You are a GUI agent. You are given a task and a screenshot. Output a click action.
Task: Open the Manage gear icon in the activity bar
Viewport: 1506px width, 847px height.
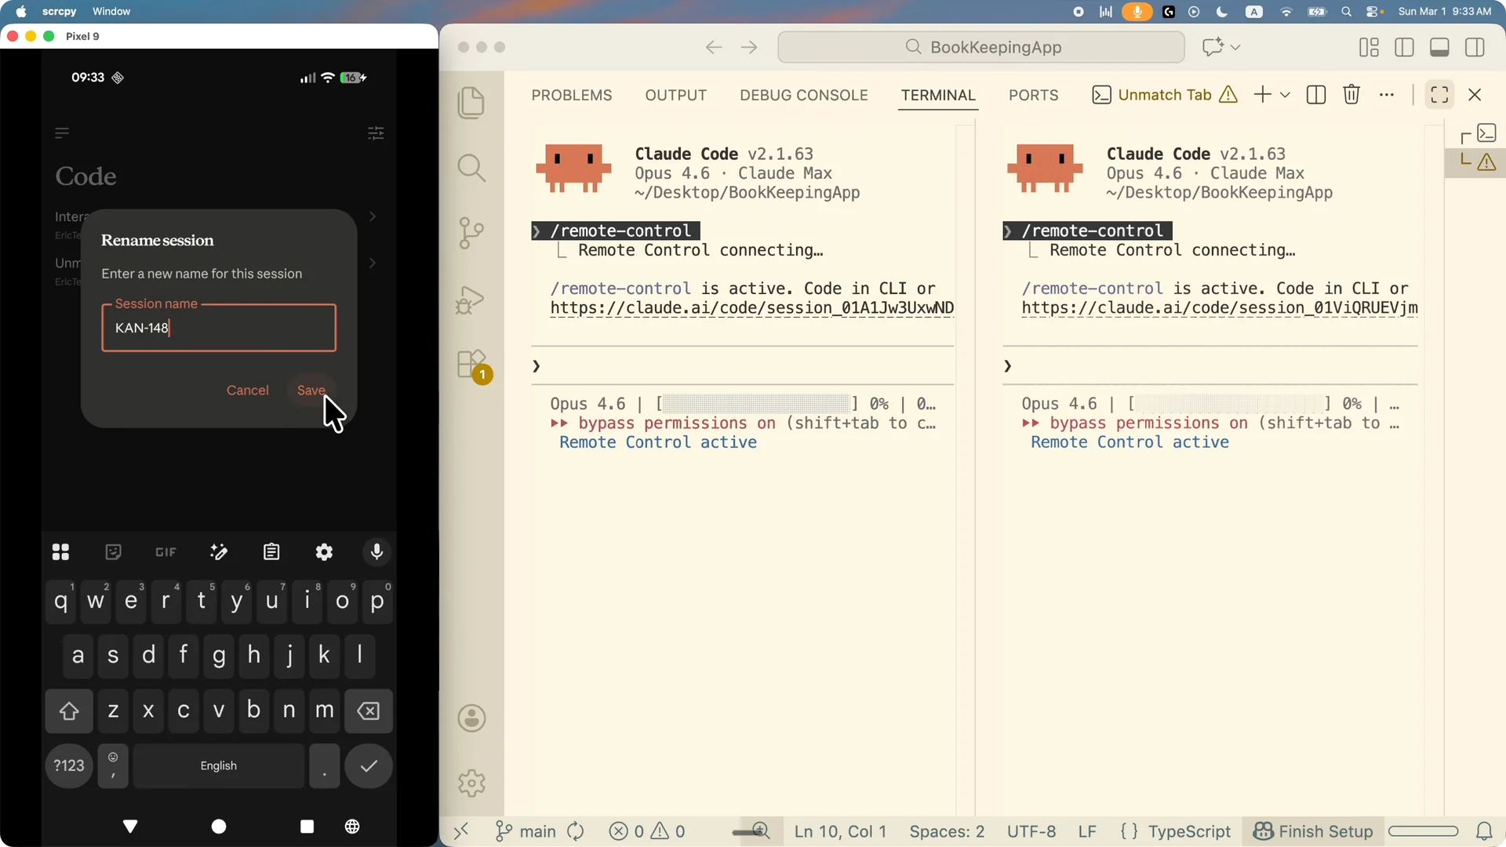click(471, 783)
